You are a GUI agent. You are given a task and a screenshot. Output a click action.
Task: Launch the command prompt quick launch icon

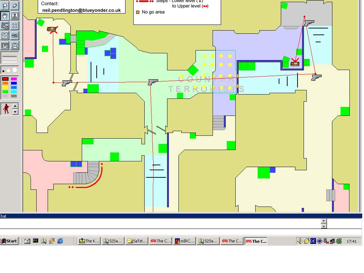tap(35, 241)
